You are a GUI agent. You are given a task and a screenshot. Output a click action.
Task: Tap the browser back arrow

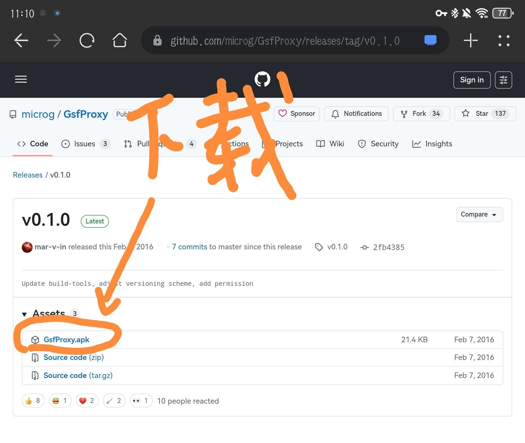click(x=21, y=41)
